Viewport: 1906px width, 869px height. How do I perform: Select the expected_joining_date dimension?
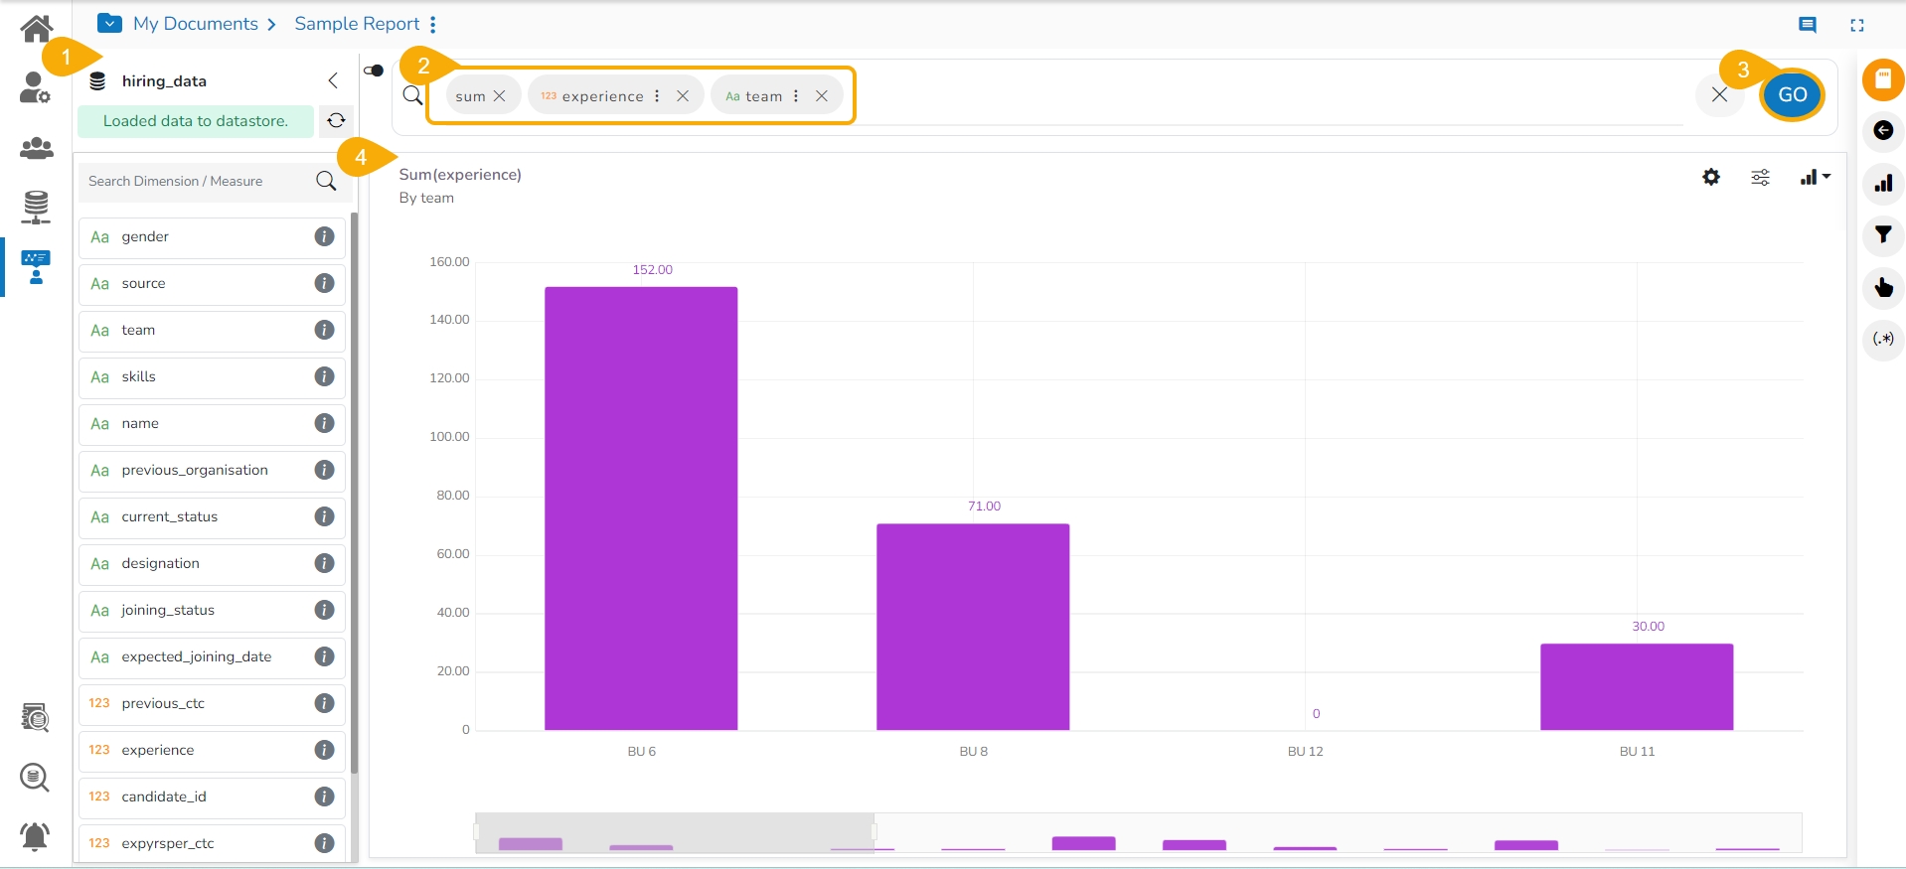coord(212,656)
